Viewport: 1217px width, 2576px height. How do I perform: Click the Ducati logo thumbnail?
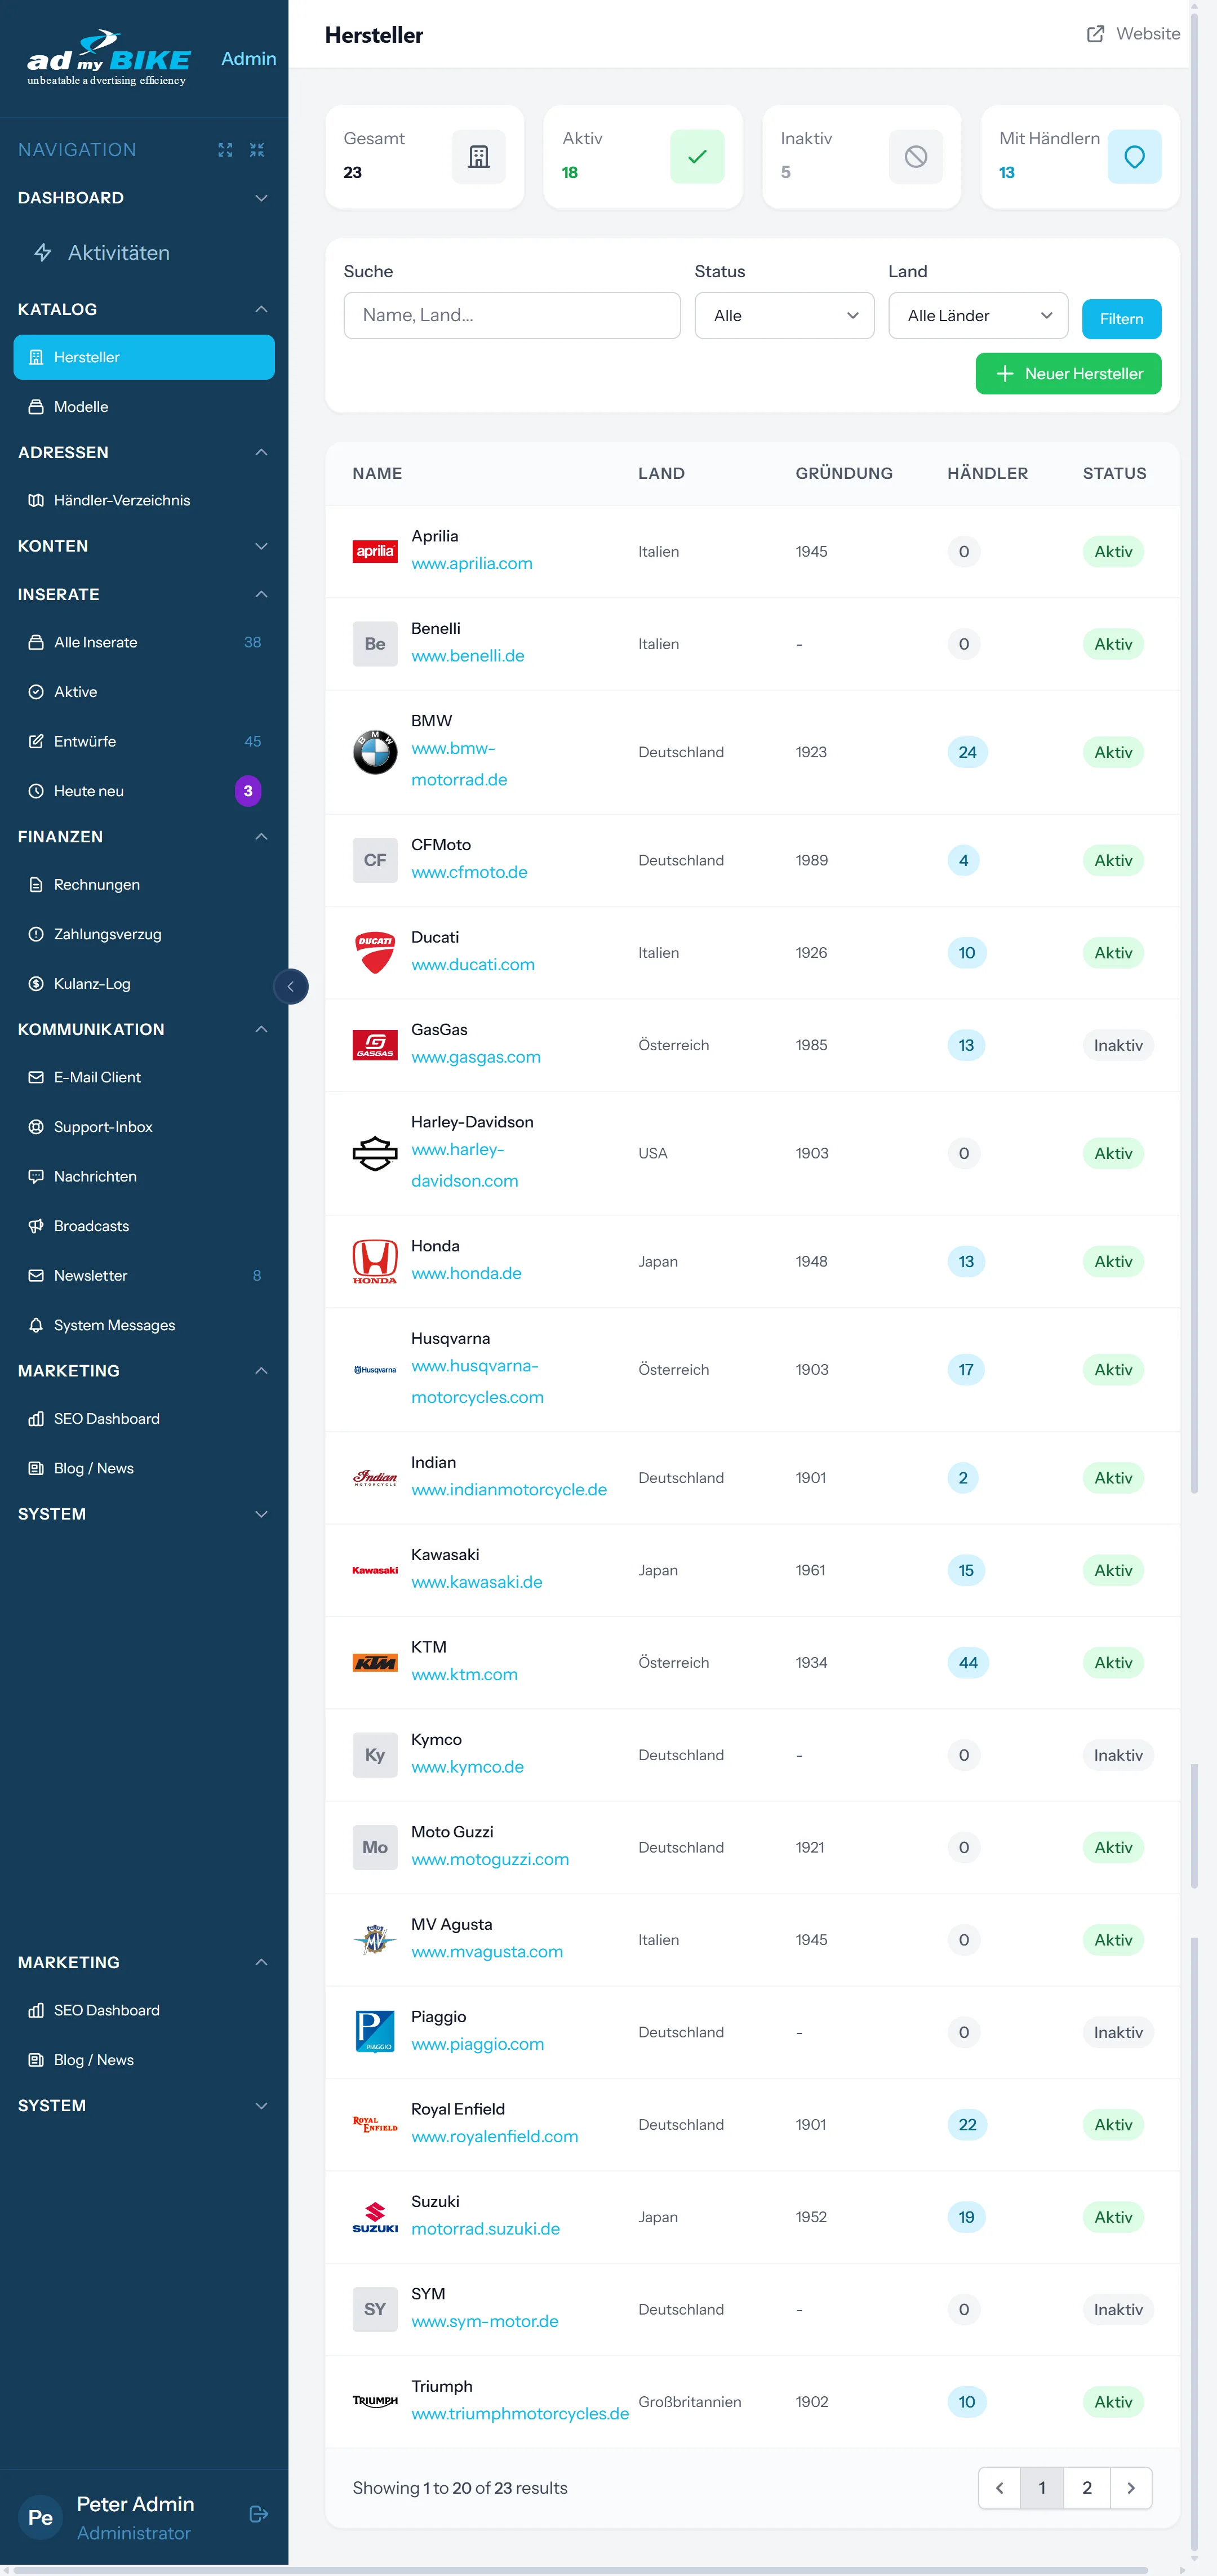tap(375, 952)
